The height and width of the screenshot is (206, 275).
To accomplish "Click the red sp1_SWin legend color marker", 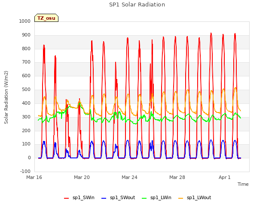I will 67,198.
